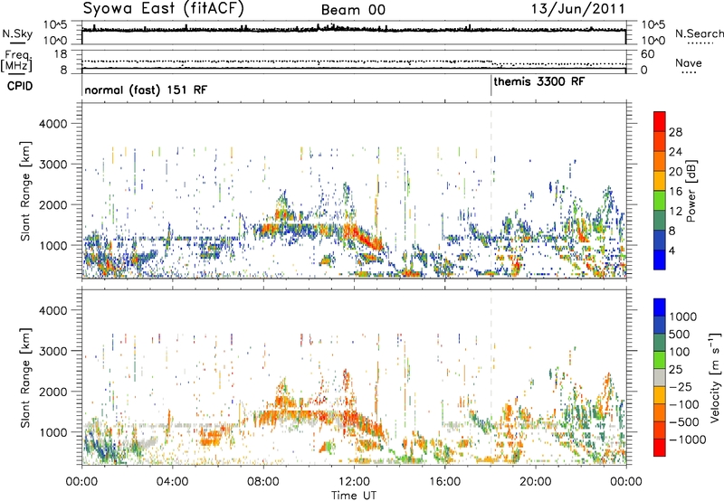Click the red bottom segment of the Velocity colorbar
This screenshot has height=501, width=724.
point(660,448)
